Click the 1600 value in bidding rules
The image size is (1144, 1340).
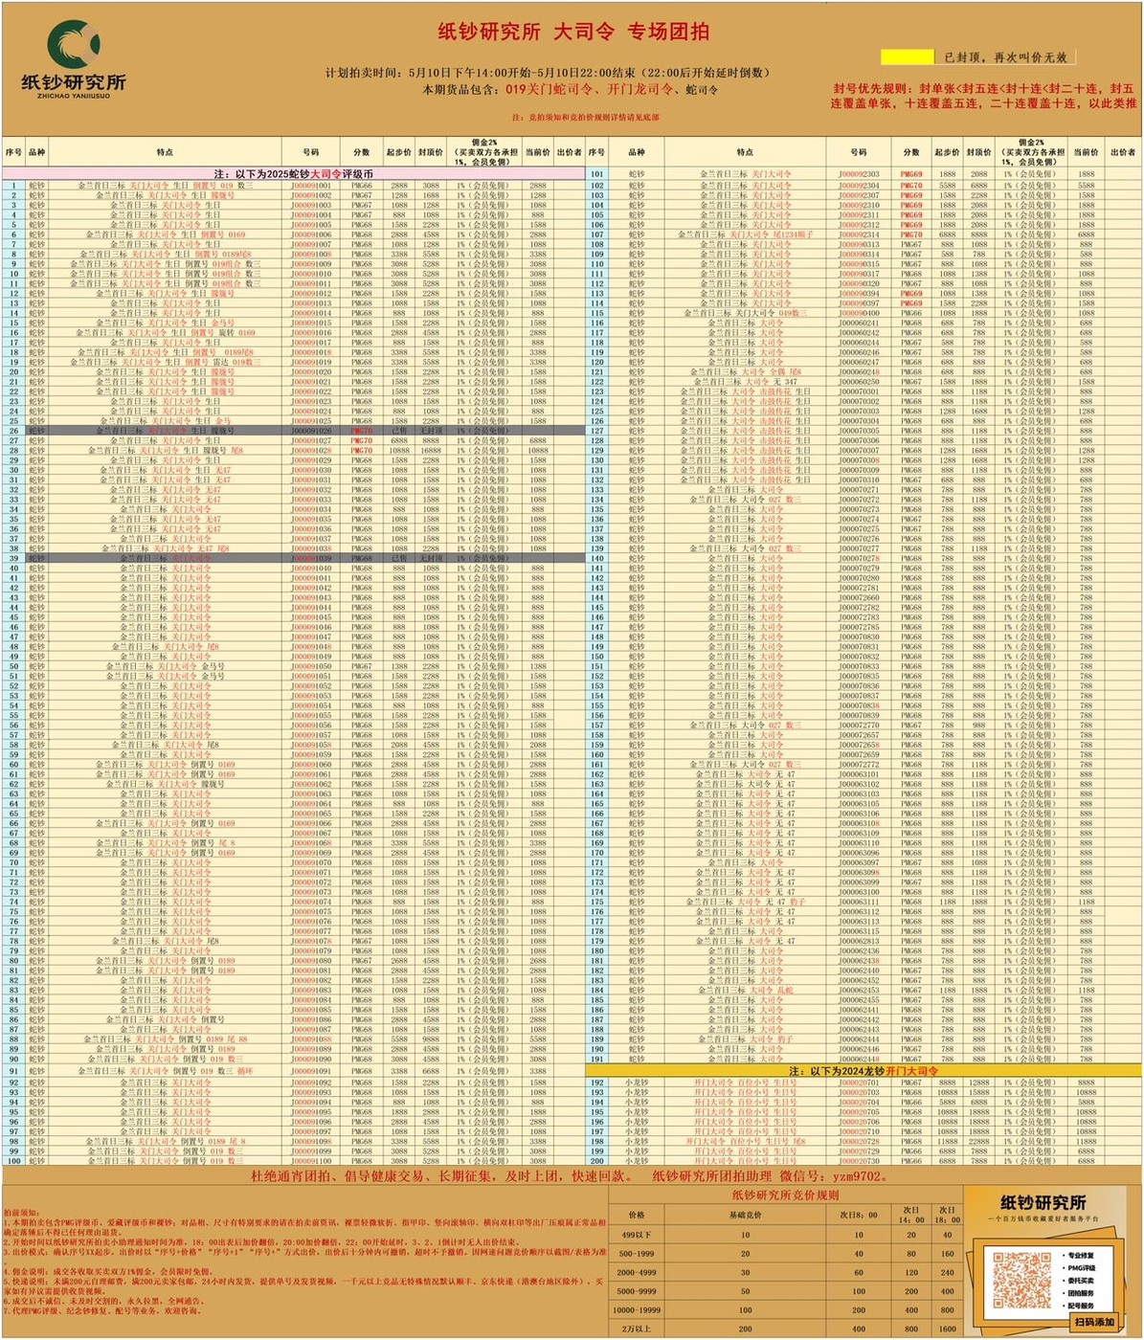947,1329
